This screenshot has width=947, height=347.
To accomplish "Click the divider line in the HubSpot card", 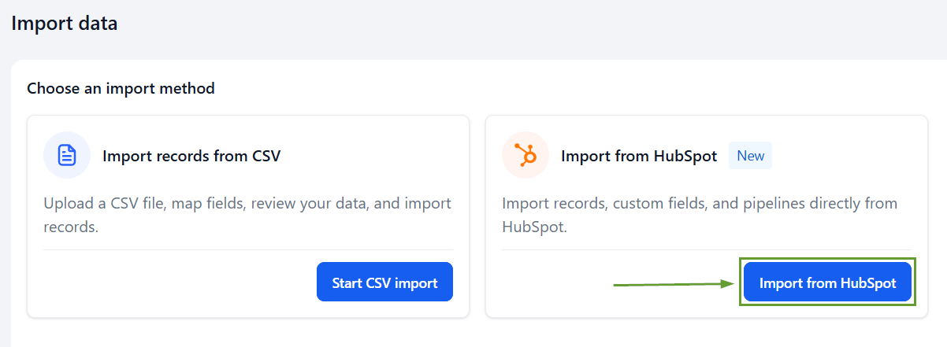I will tap(707, 249).
